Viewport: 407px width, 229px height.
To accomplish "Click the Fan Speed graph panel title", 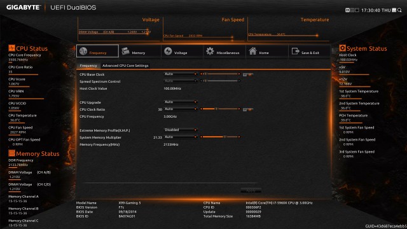I will [233, 20].
